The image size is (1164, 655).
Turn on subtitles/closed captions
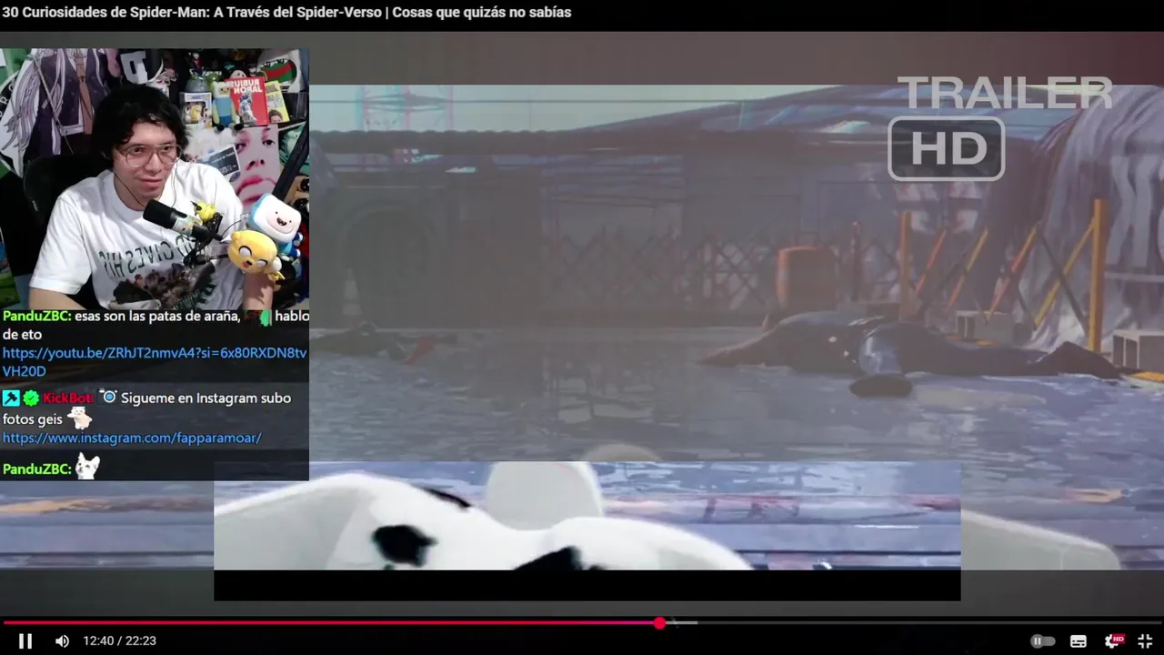(x=1079, y=640)
